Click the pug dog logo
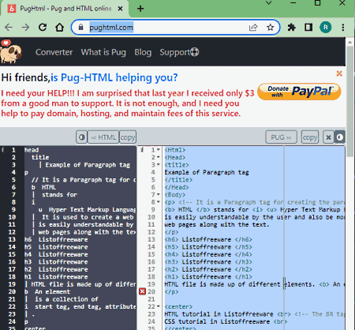This screenshot has height=330, width=355. tap(10, 51)
